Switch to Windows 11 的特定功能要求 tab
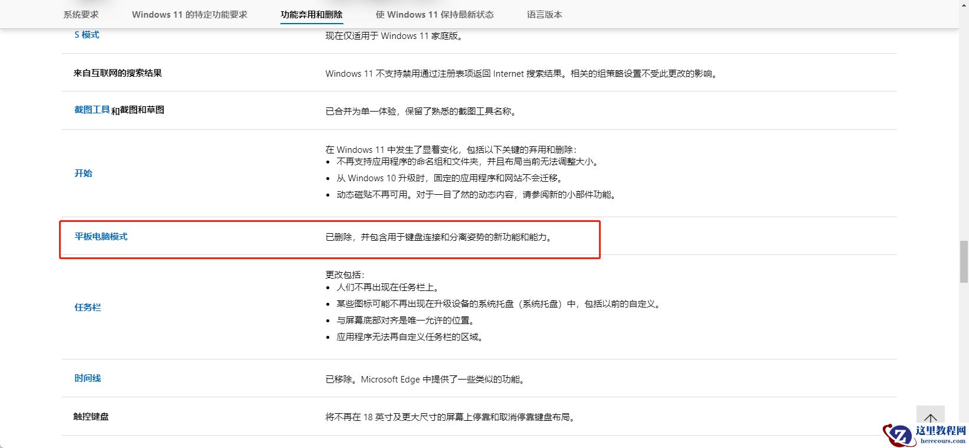 coord(189,15)
